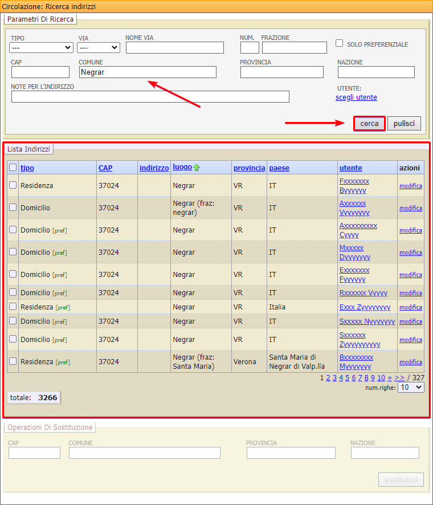Click modifica for Fxxxxxxx Byyyyyy row

(x=410, y=186)
